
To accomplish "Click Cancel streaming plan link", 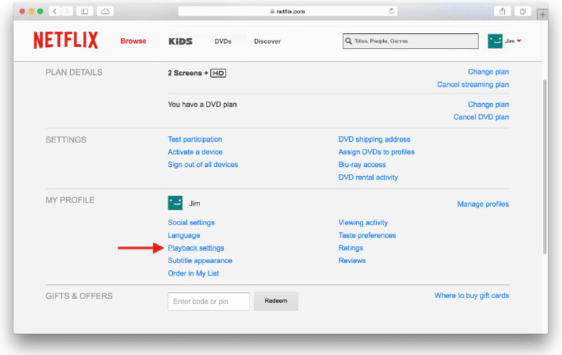I will (x=473, y=84).
